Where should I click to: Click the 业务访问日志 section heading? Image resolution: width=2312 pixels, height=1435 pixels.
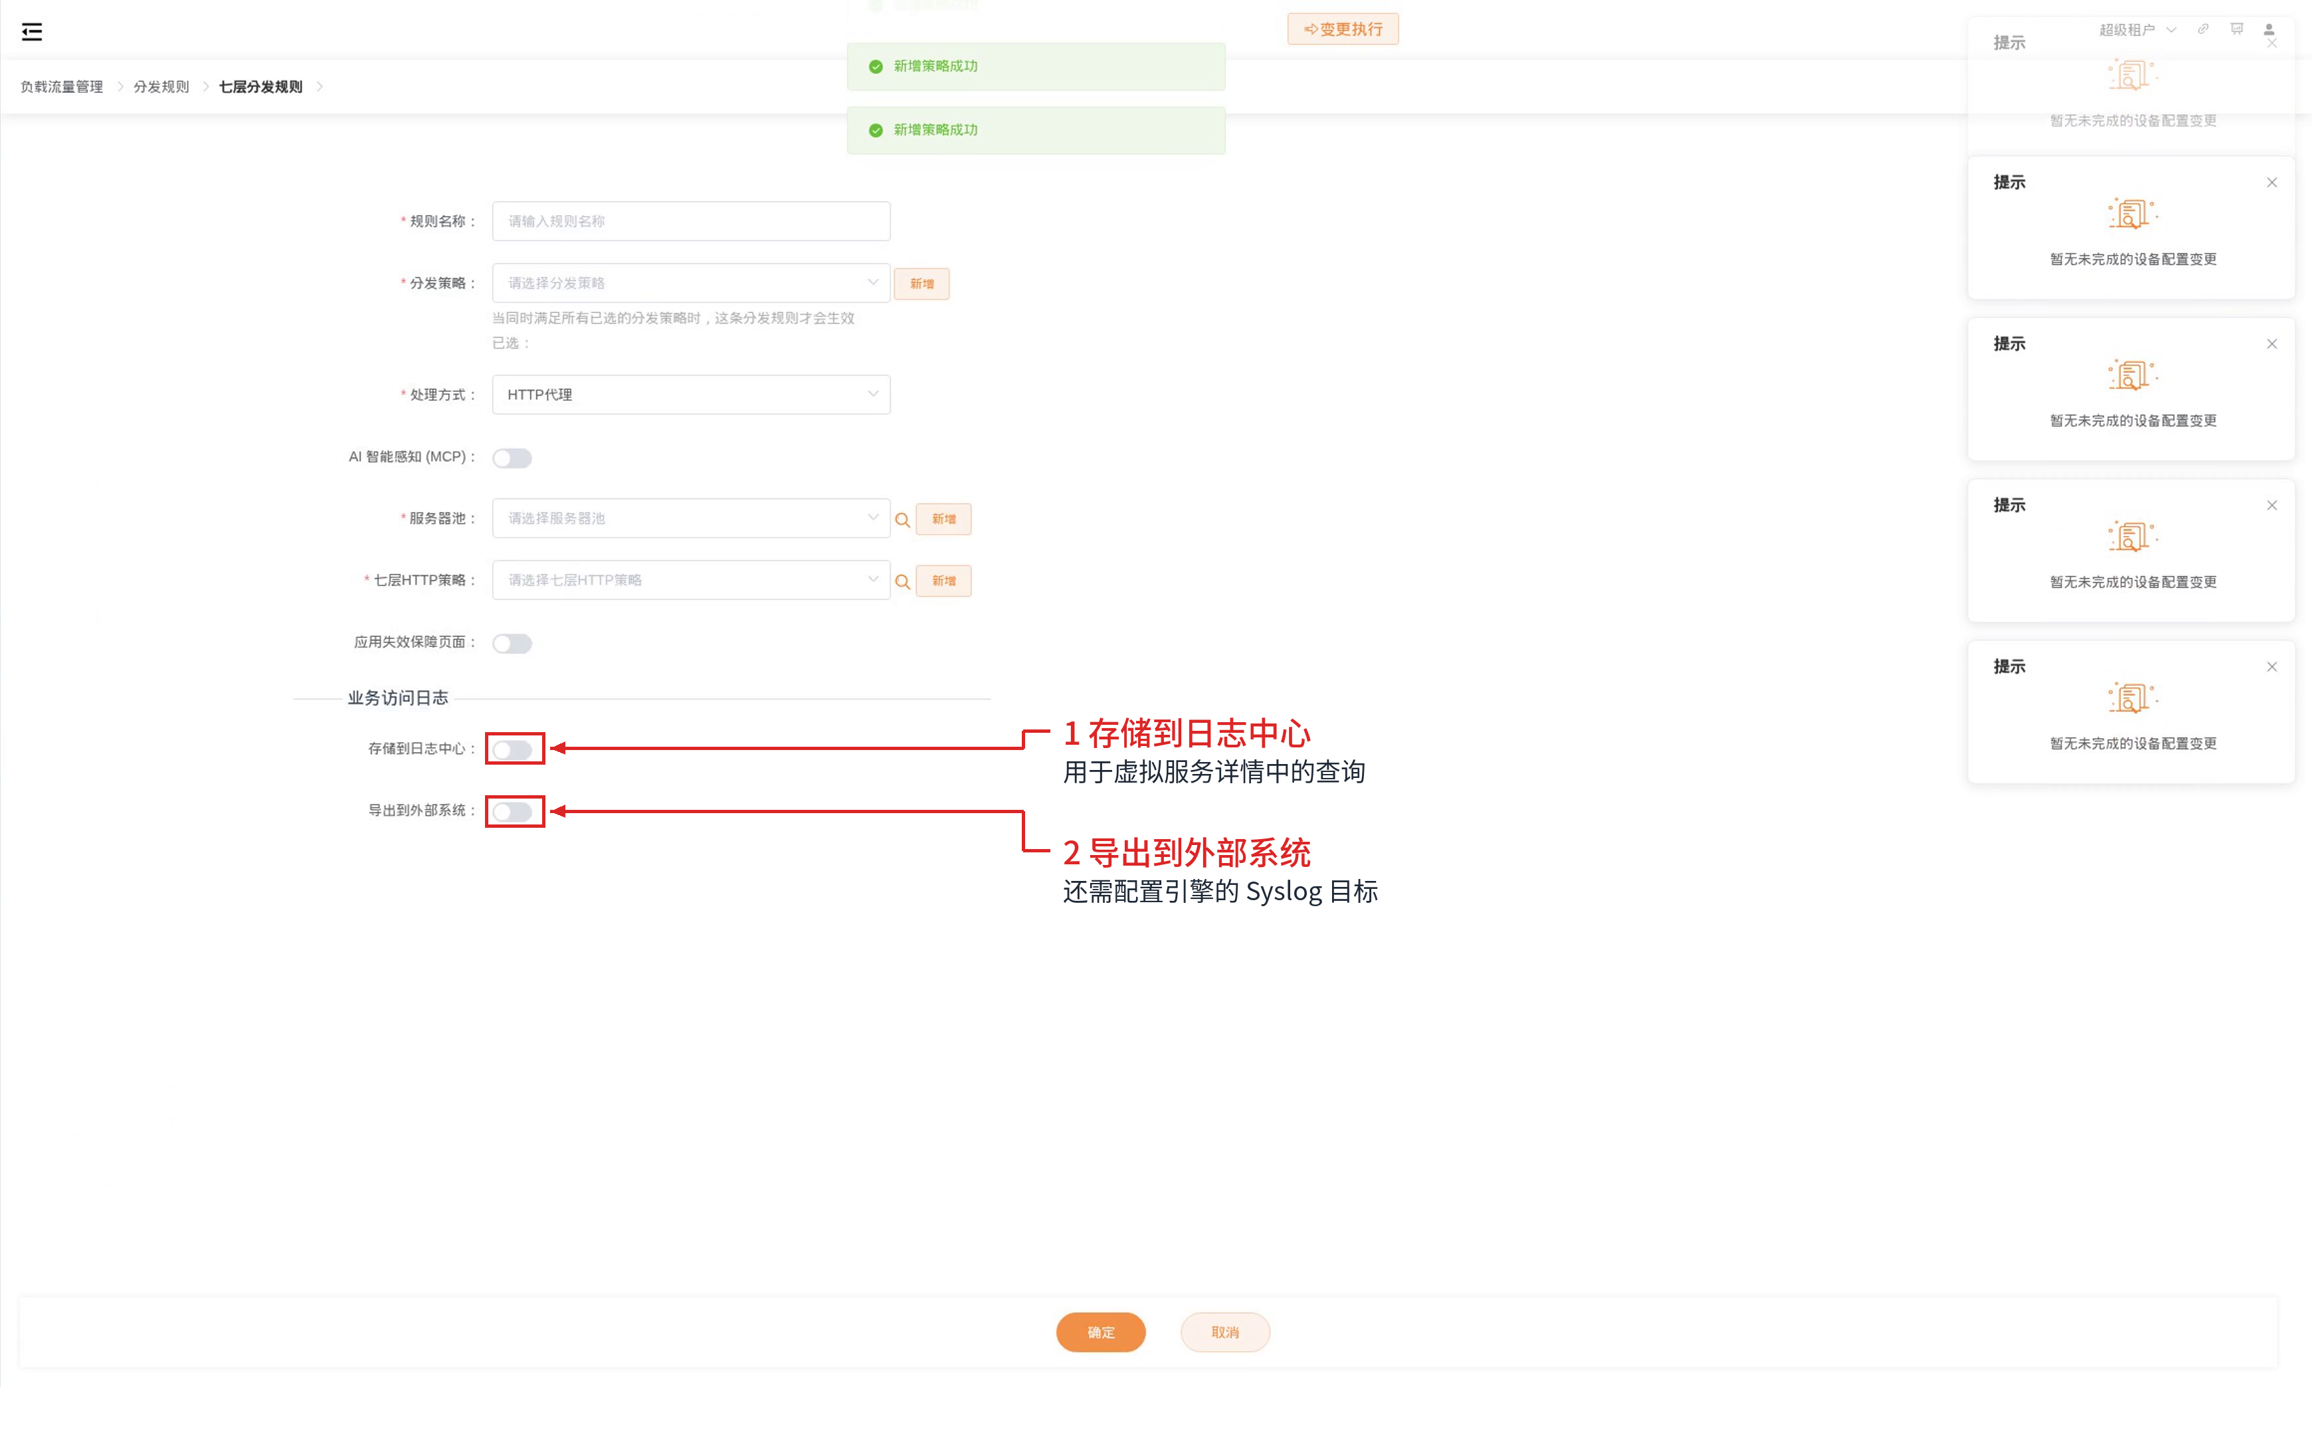click(x=398, y=698)
